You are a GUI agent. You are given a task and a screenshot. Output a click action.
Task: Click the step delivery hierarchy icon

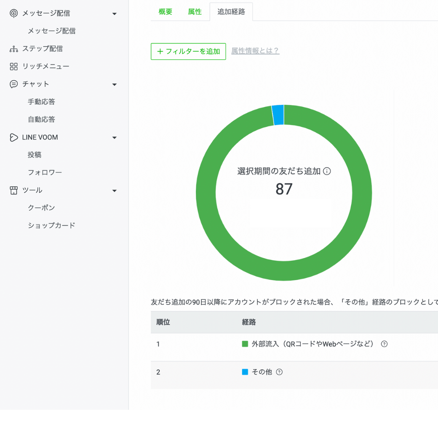pyautogui.click(x=14, y=49)
